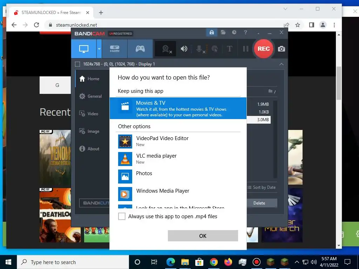Click rectangle selection area icon
This screenshot has width=359, height=269.
tap(77, 64)
